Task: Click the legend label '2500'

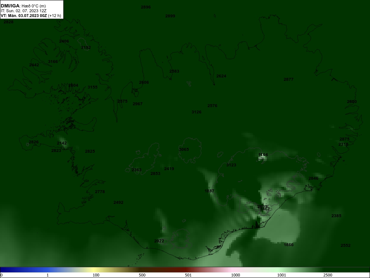Action: (328, 275)
